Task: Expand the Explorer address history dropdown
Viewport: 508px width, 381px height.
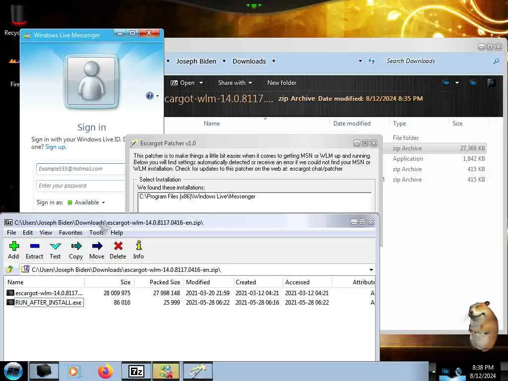Action: pyautogui.click(x=360, y=61)
